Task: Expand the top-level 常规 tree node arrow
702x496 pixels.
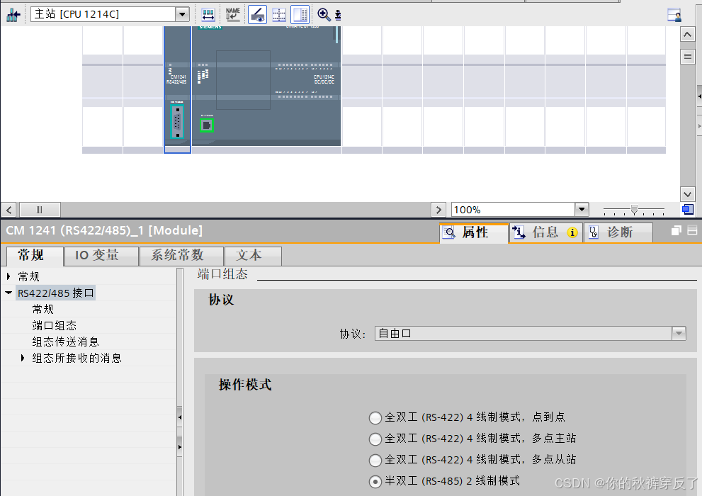Action: click(9, 276)
